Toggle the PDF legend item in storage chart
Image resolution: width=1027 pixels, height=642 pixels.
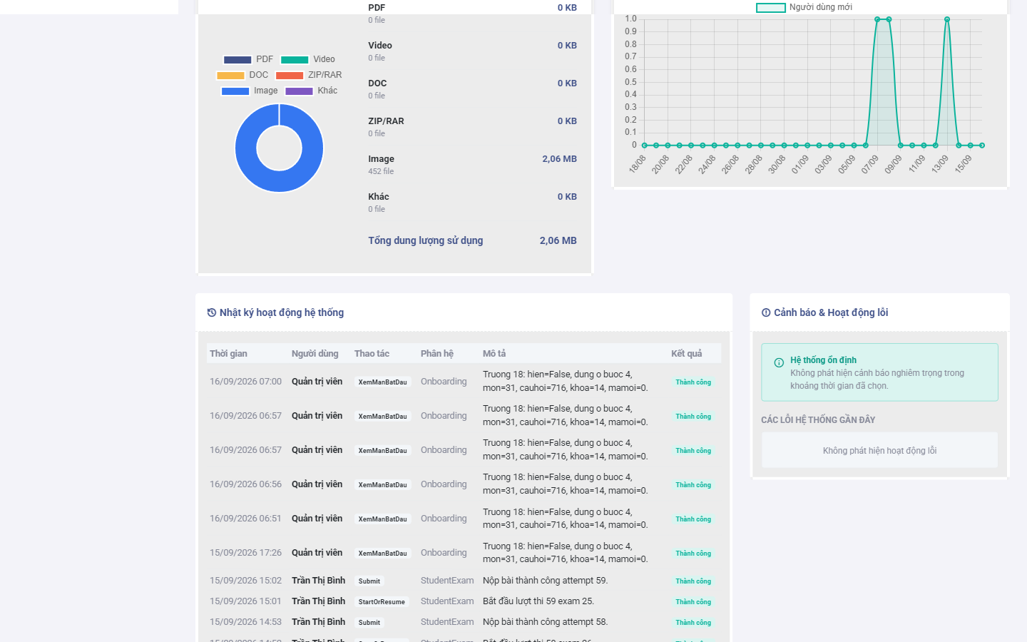pos(248,59)
